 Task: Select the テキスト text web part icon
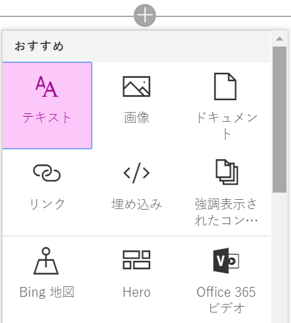pyautogui.click(x=47, y=86)
